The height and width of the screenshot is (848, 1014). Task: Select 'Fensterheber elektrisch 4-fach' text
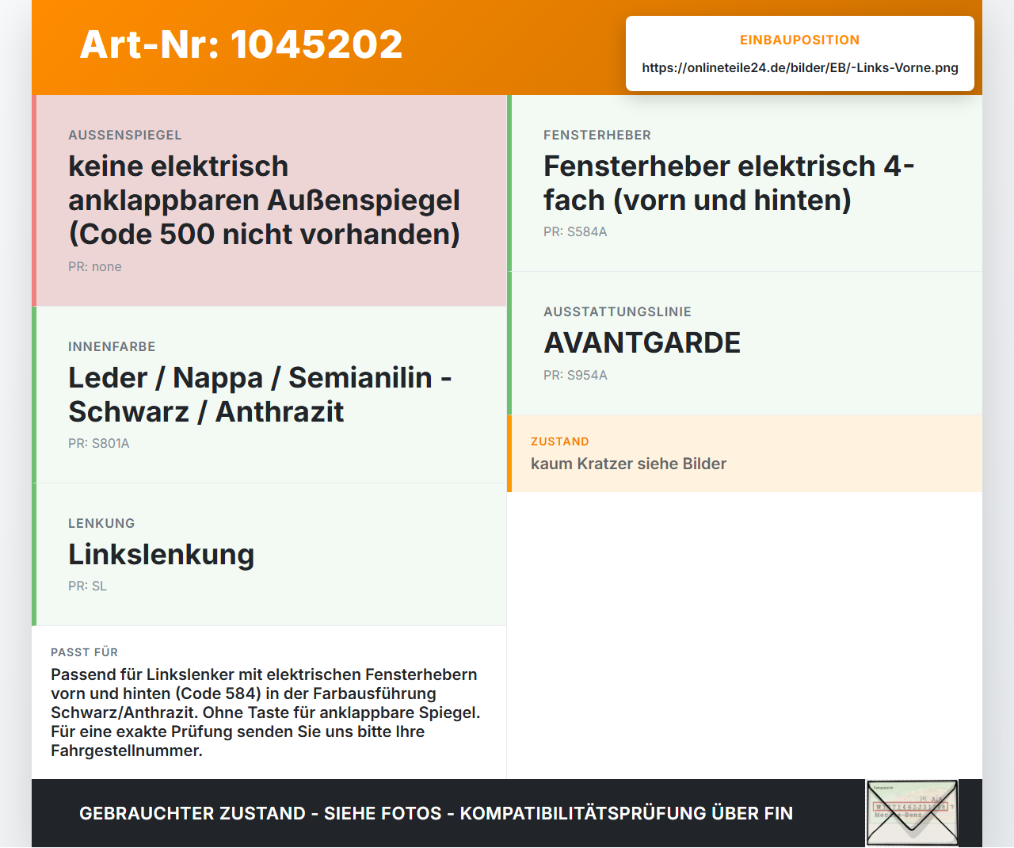[729, 183]
